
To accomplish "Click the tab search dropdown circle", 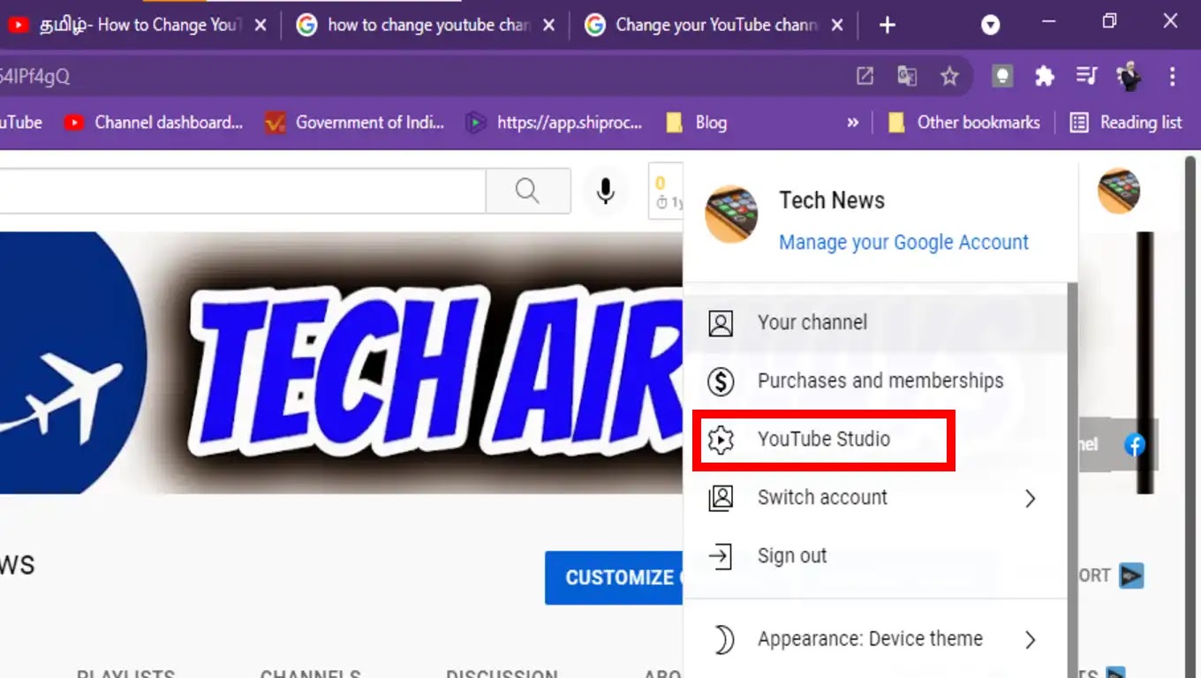I will (x=991, y=26).
